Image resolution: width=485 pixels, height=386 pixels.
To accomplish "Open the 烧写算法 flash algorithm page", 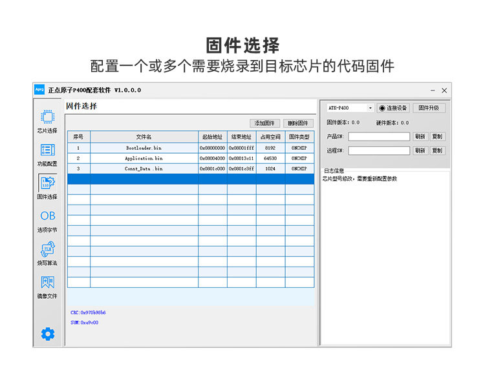I will coord(47,254).
